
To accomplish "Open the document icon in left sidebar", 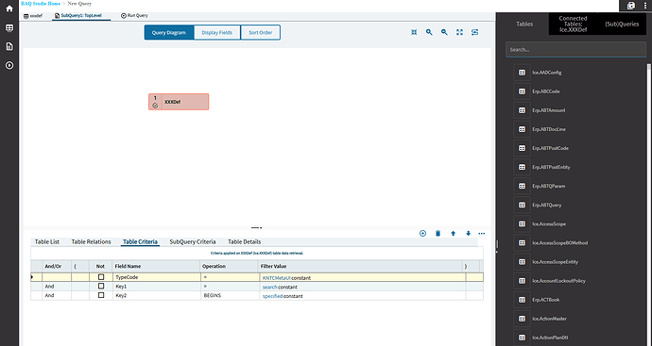I will tap(9, 46).
